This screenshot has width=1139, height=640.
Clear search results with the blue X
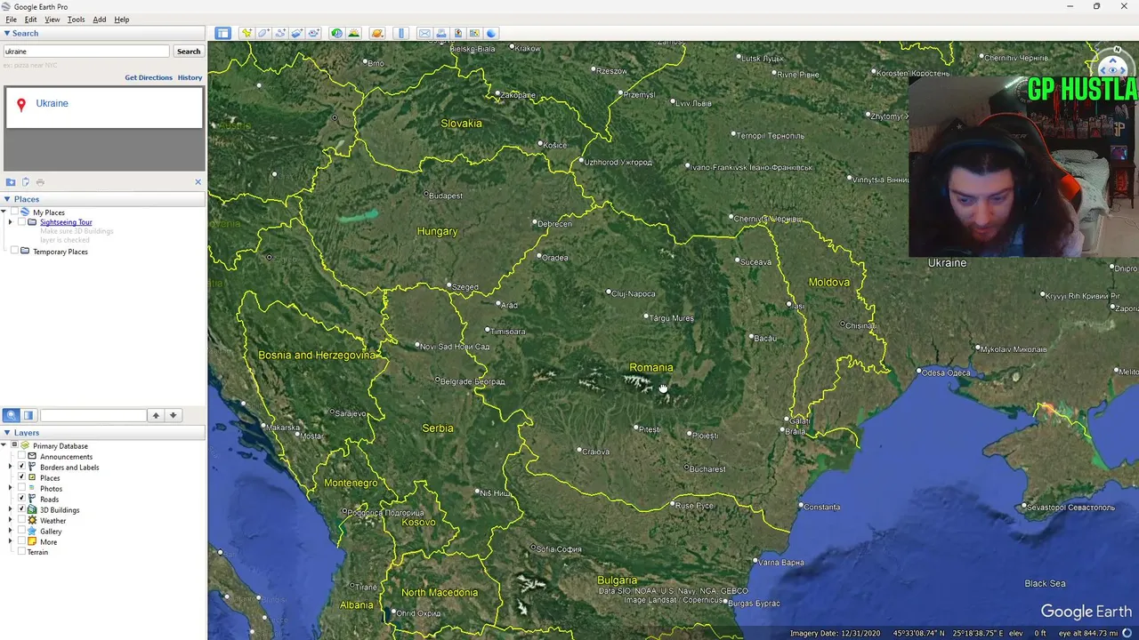(198, 182)
